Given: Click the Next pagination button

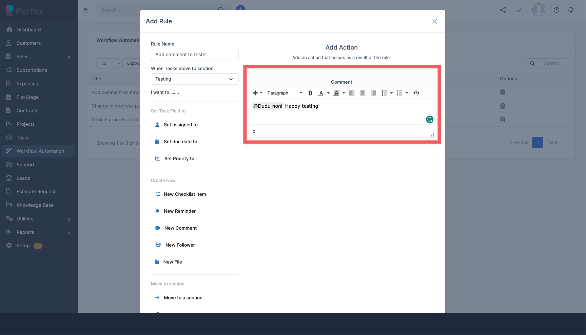Looking at the screenshot, I should coord(552,142).
